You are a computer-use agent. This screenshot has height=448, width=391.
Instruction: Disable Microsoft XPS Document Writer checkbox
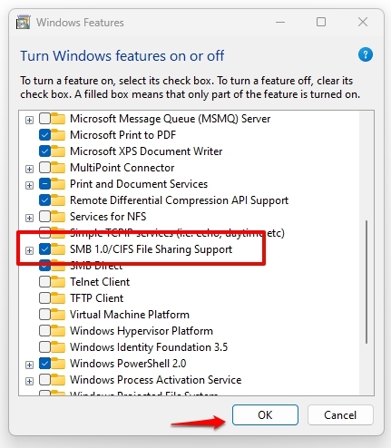(44, 151)
